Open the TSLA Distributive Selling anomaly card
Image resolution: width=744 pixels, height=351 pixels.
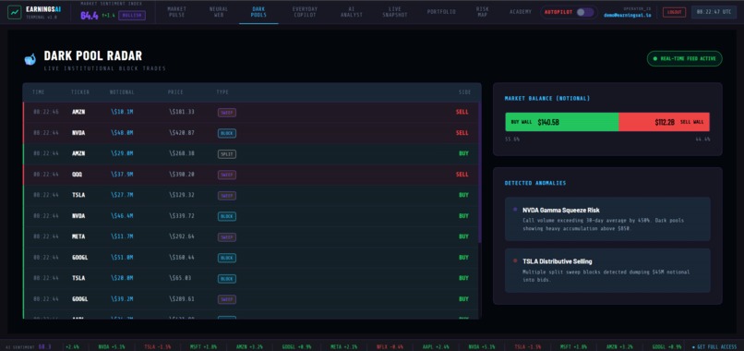pyautogui.click(x=607, y=271)
